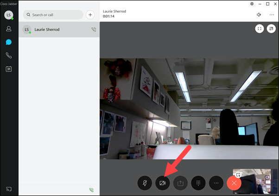Maximize the Cisco Jabber window
Image resolution: width=279 pixels, height=196 pixels.
click(x=267, y=4)
